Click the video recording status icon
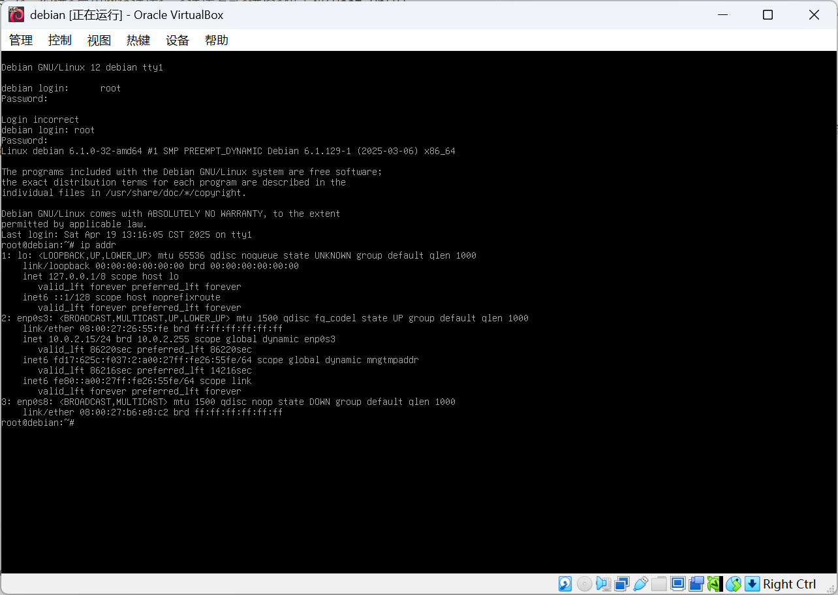 (696, 584)
